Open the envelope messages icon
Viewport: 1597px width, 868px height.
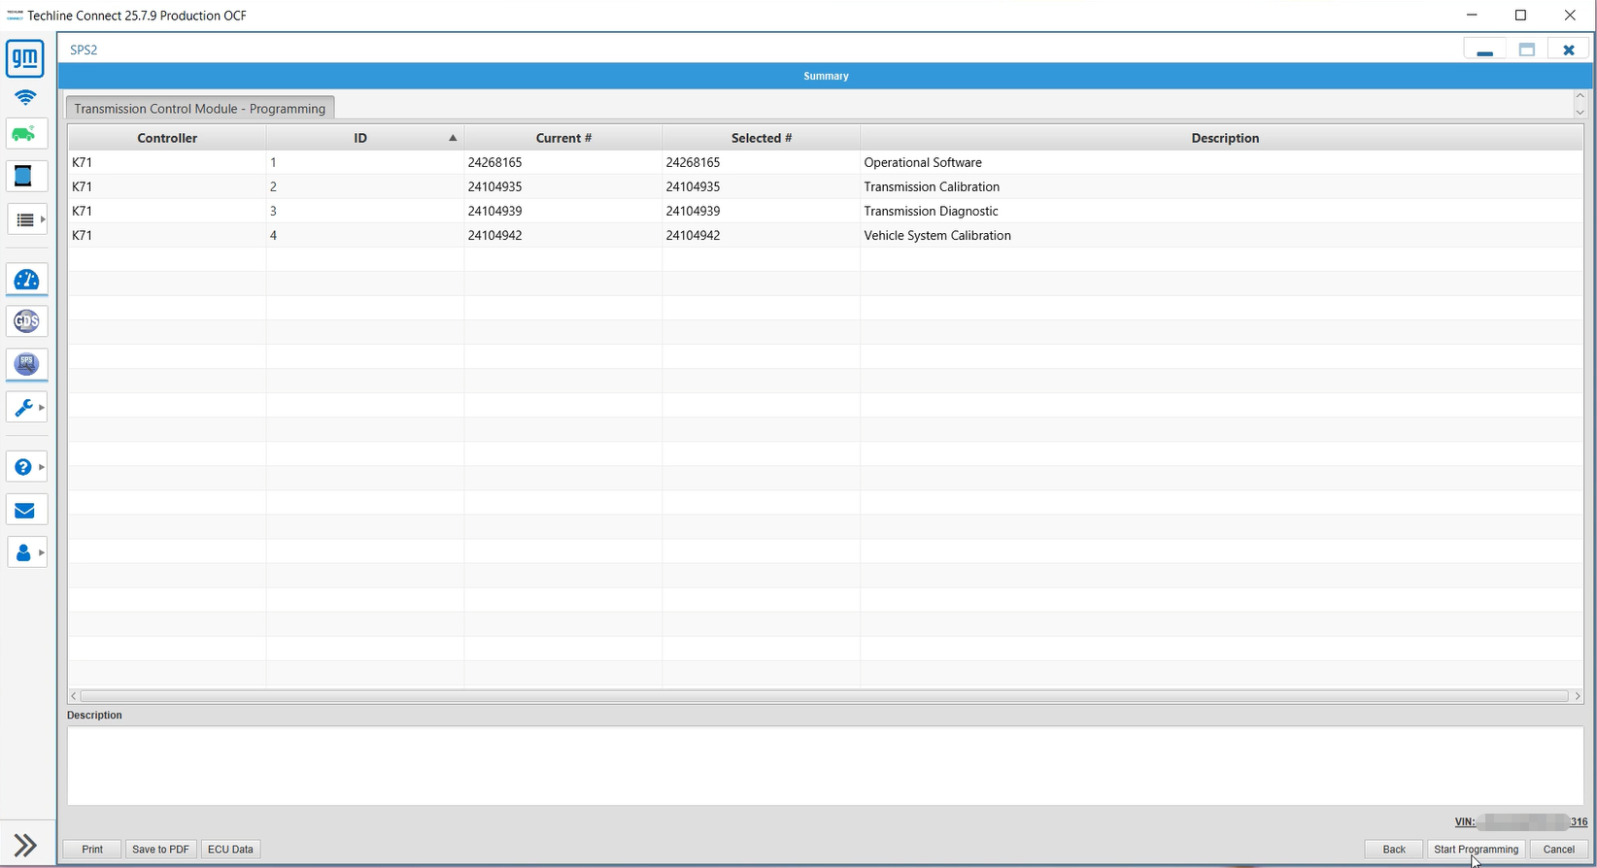tap(25, 511)
